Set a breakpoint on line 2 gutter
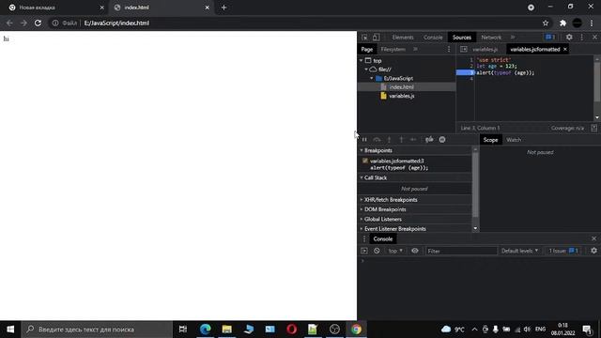The height and width of the screenshot is (338, 601). [x=466, y=66]
